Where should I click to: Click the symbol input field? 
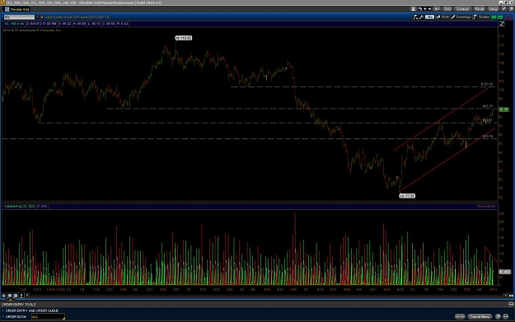point(19,17)
